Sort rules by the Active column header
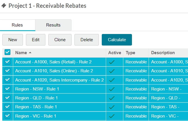Viewport: 188px width, 121px height. click(114, 53)
